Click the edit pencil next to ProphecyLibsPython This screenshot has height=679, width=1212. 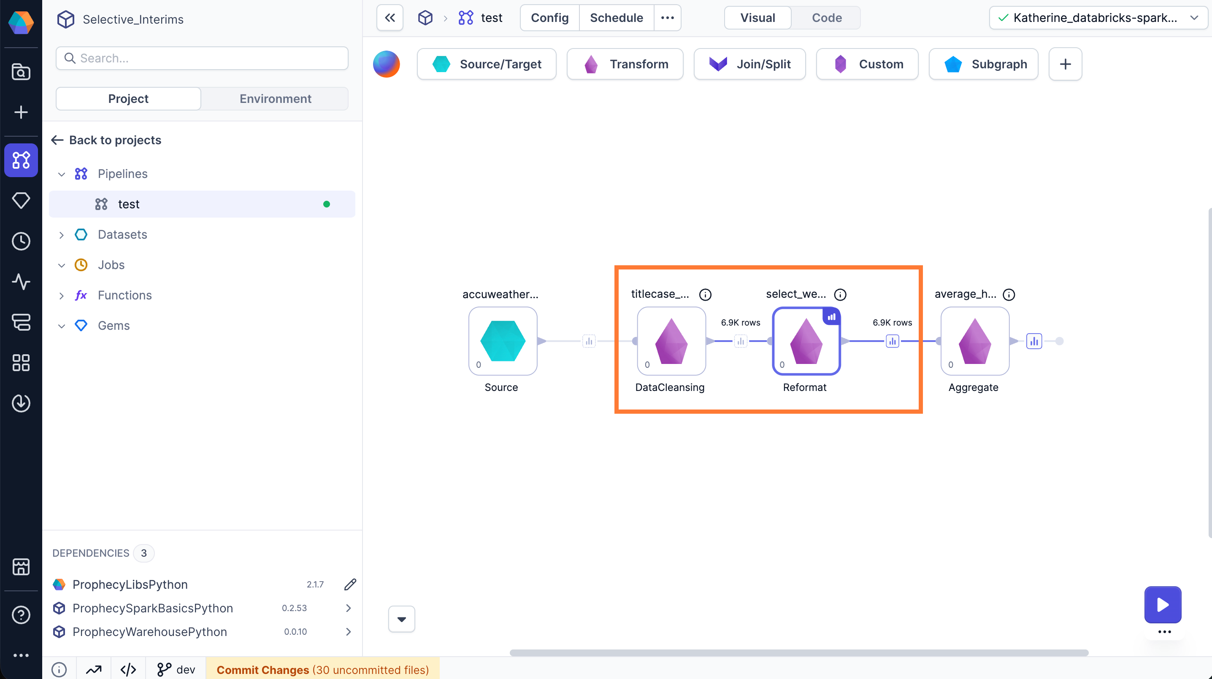point(350,585)
